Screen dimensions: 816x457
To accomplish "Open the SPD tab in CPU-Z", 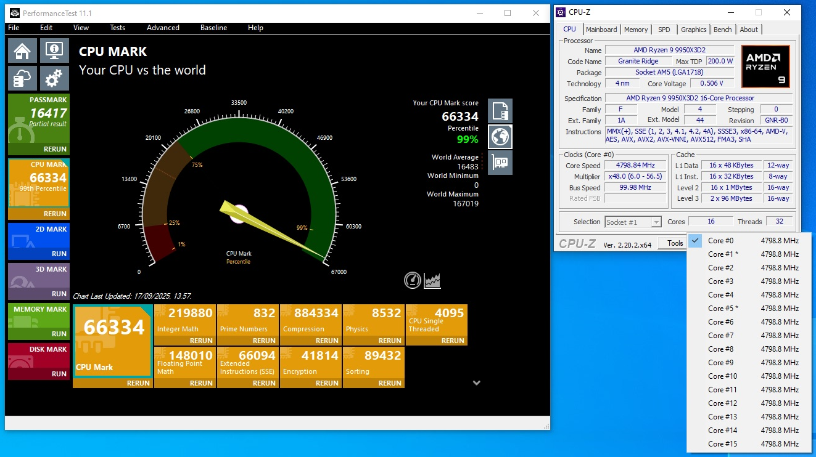I will click(x=664, y=30).
